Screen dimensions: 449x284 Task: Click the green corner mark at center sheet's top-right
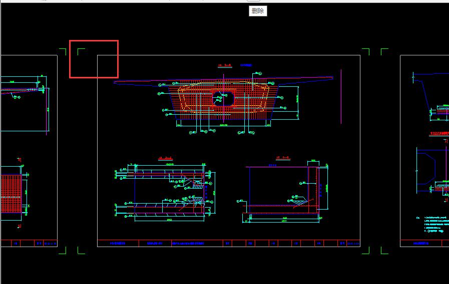(366, 51)
